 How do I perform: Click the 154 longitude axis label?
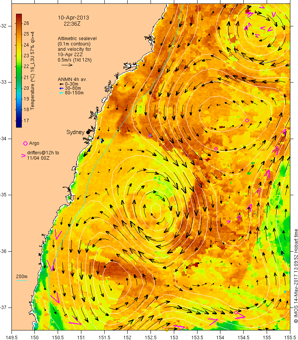click(220, 338)
